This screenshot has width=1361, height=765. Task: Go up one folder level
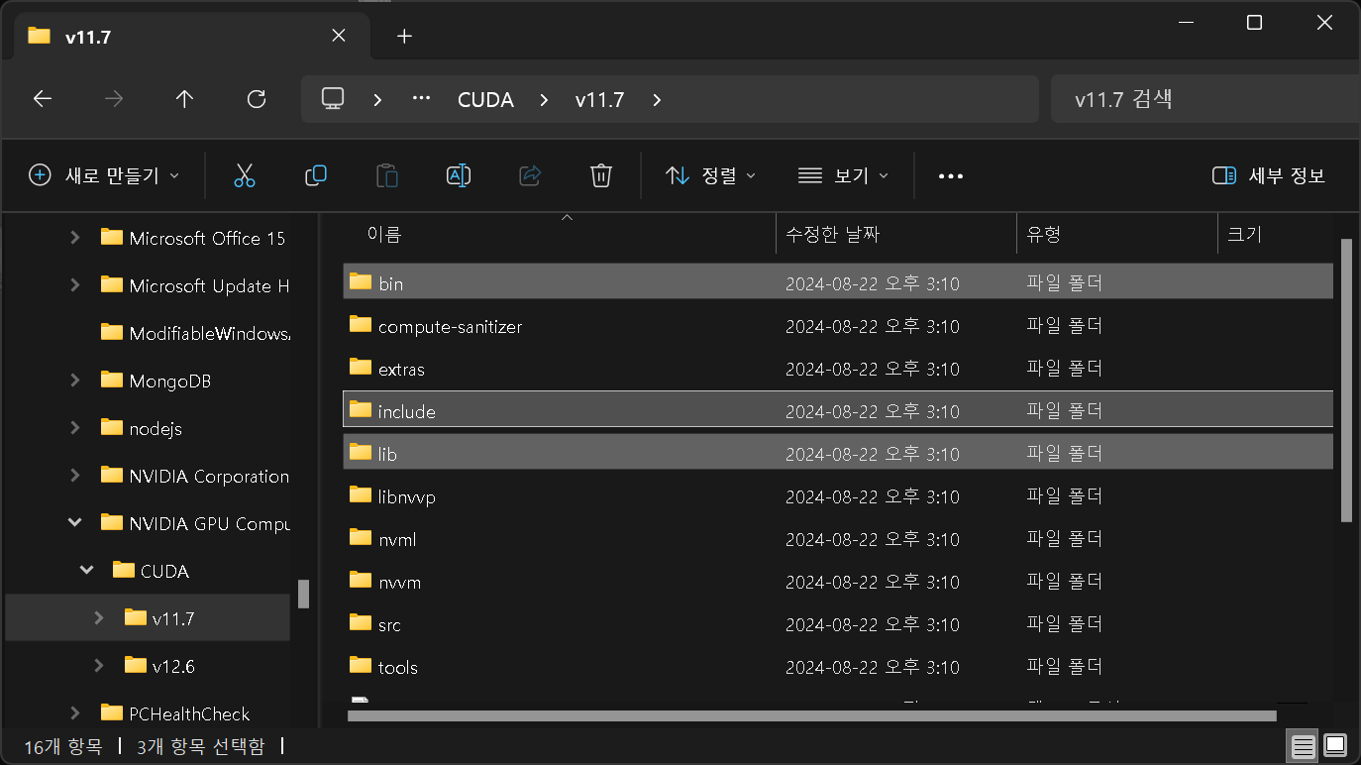[x=184, y=99]
